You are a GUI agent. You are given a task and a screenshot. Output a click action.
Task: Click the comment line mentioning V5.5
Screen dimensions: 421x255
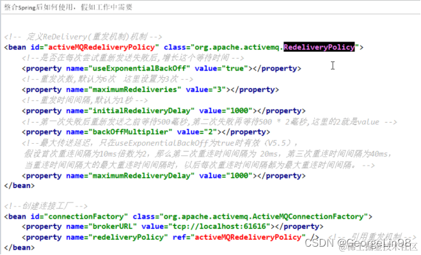point(160,143)
